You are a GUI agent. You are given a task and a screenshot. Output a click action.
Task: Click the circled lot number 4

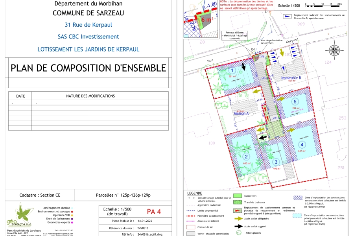302,144
